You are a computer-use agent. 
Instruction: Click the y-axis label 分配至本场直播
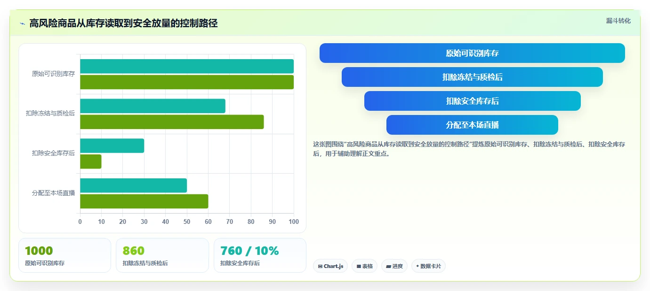pos(53,193)
